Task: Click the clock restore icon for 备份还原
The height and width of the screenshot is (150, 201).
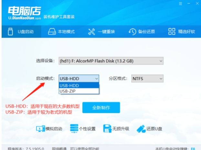Action: tap(132, 32)
